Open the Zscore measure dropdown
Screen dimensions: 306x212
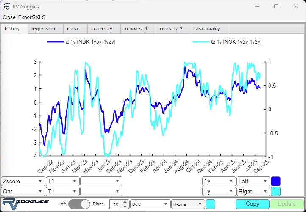click(23, 181)
